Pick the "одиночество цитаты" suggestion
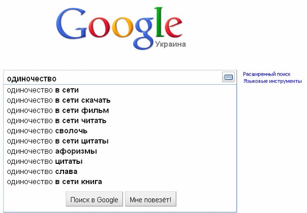This screenshot has height=213, width=307. click(45, 161)
